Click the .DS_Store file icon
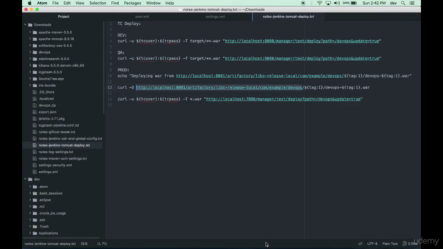This screenshot has height=249, width=443. [35, 92]
